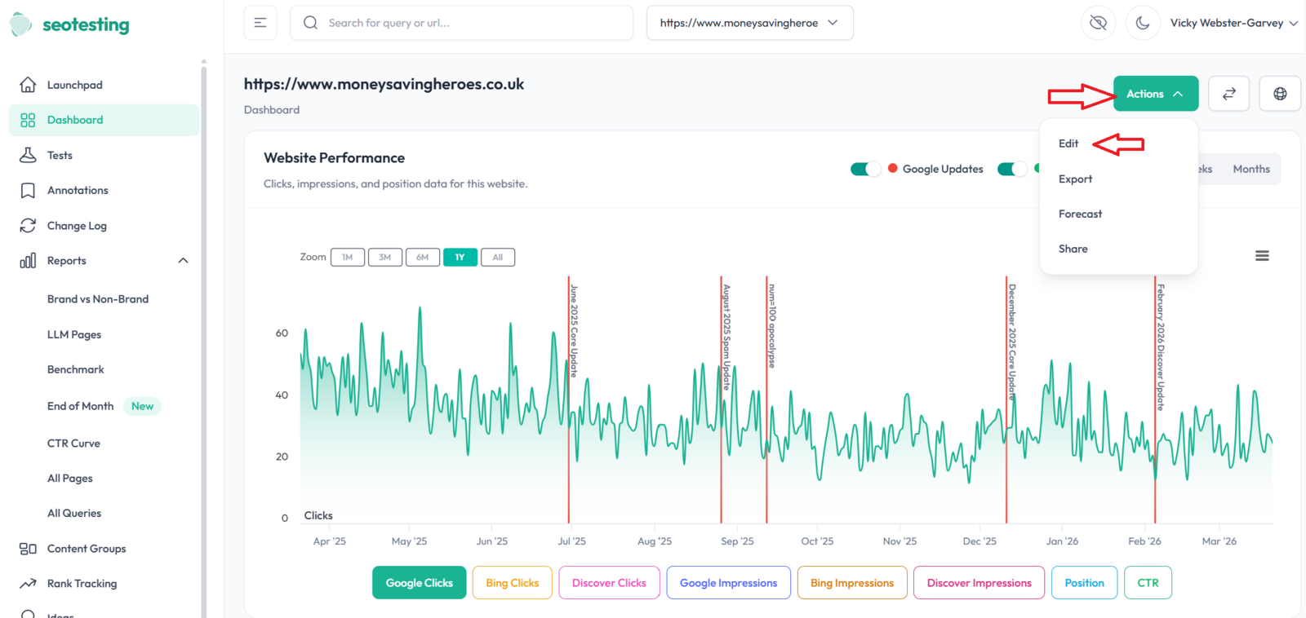Click the search magnifier icon
The height and width of the screenshot is (618, 1306).
tap(310, 23)
